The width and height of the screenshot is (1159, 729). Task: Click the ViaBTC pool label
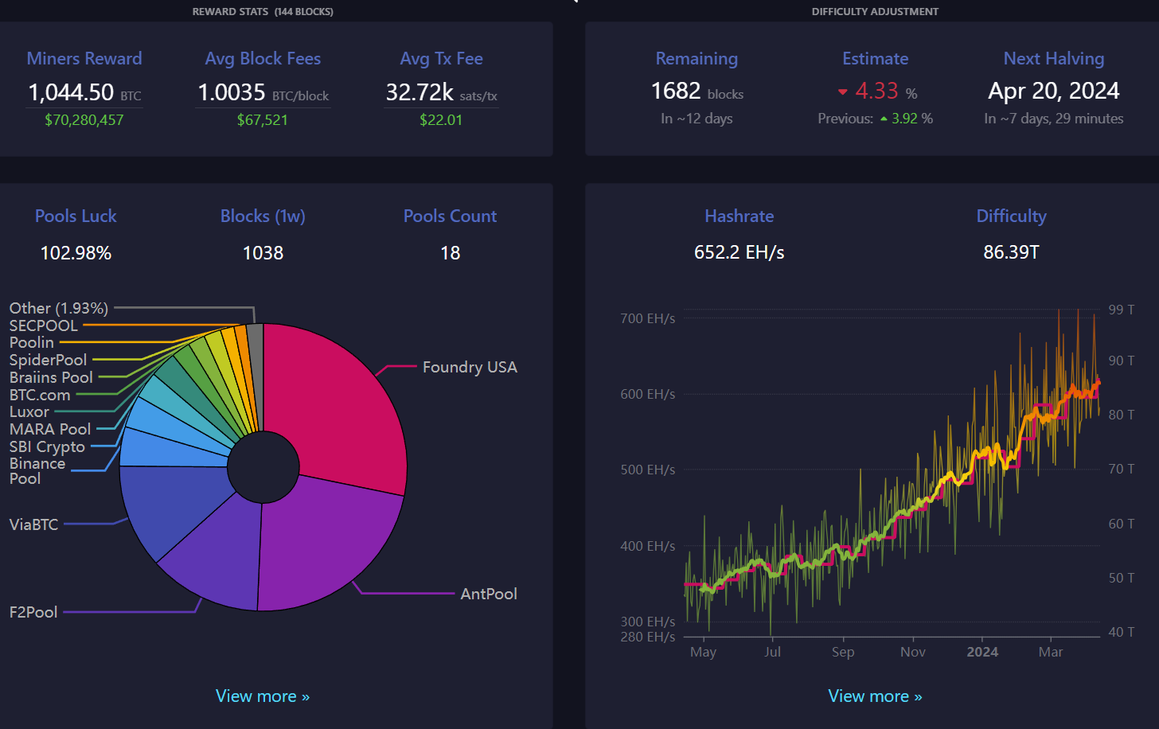coord(33,524)
